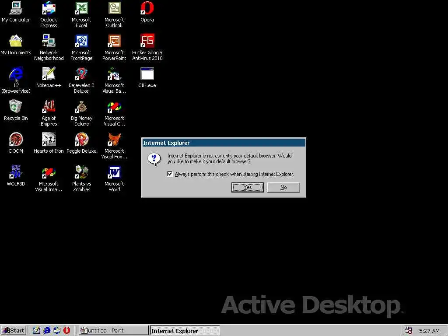Image resolution: width=448 pixels, height=336 pixels.
Task: Launch Opera from Quick Launch bar
Action: tap(66, 331)
